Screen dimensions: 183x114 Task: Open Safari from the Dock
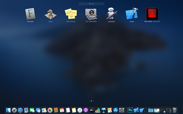(20, 110)
